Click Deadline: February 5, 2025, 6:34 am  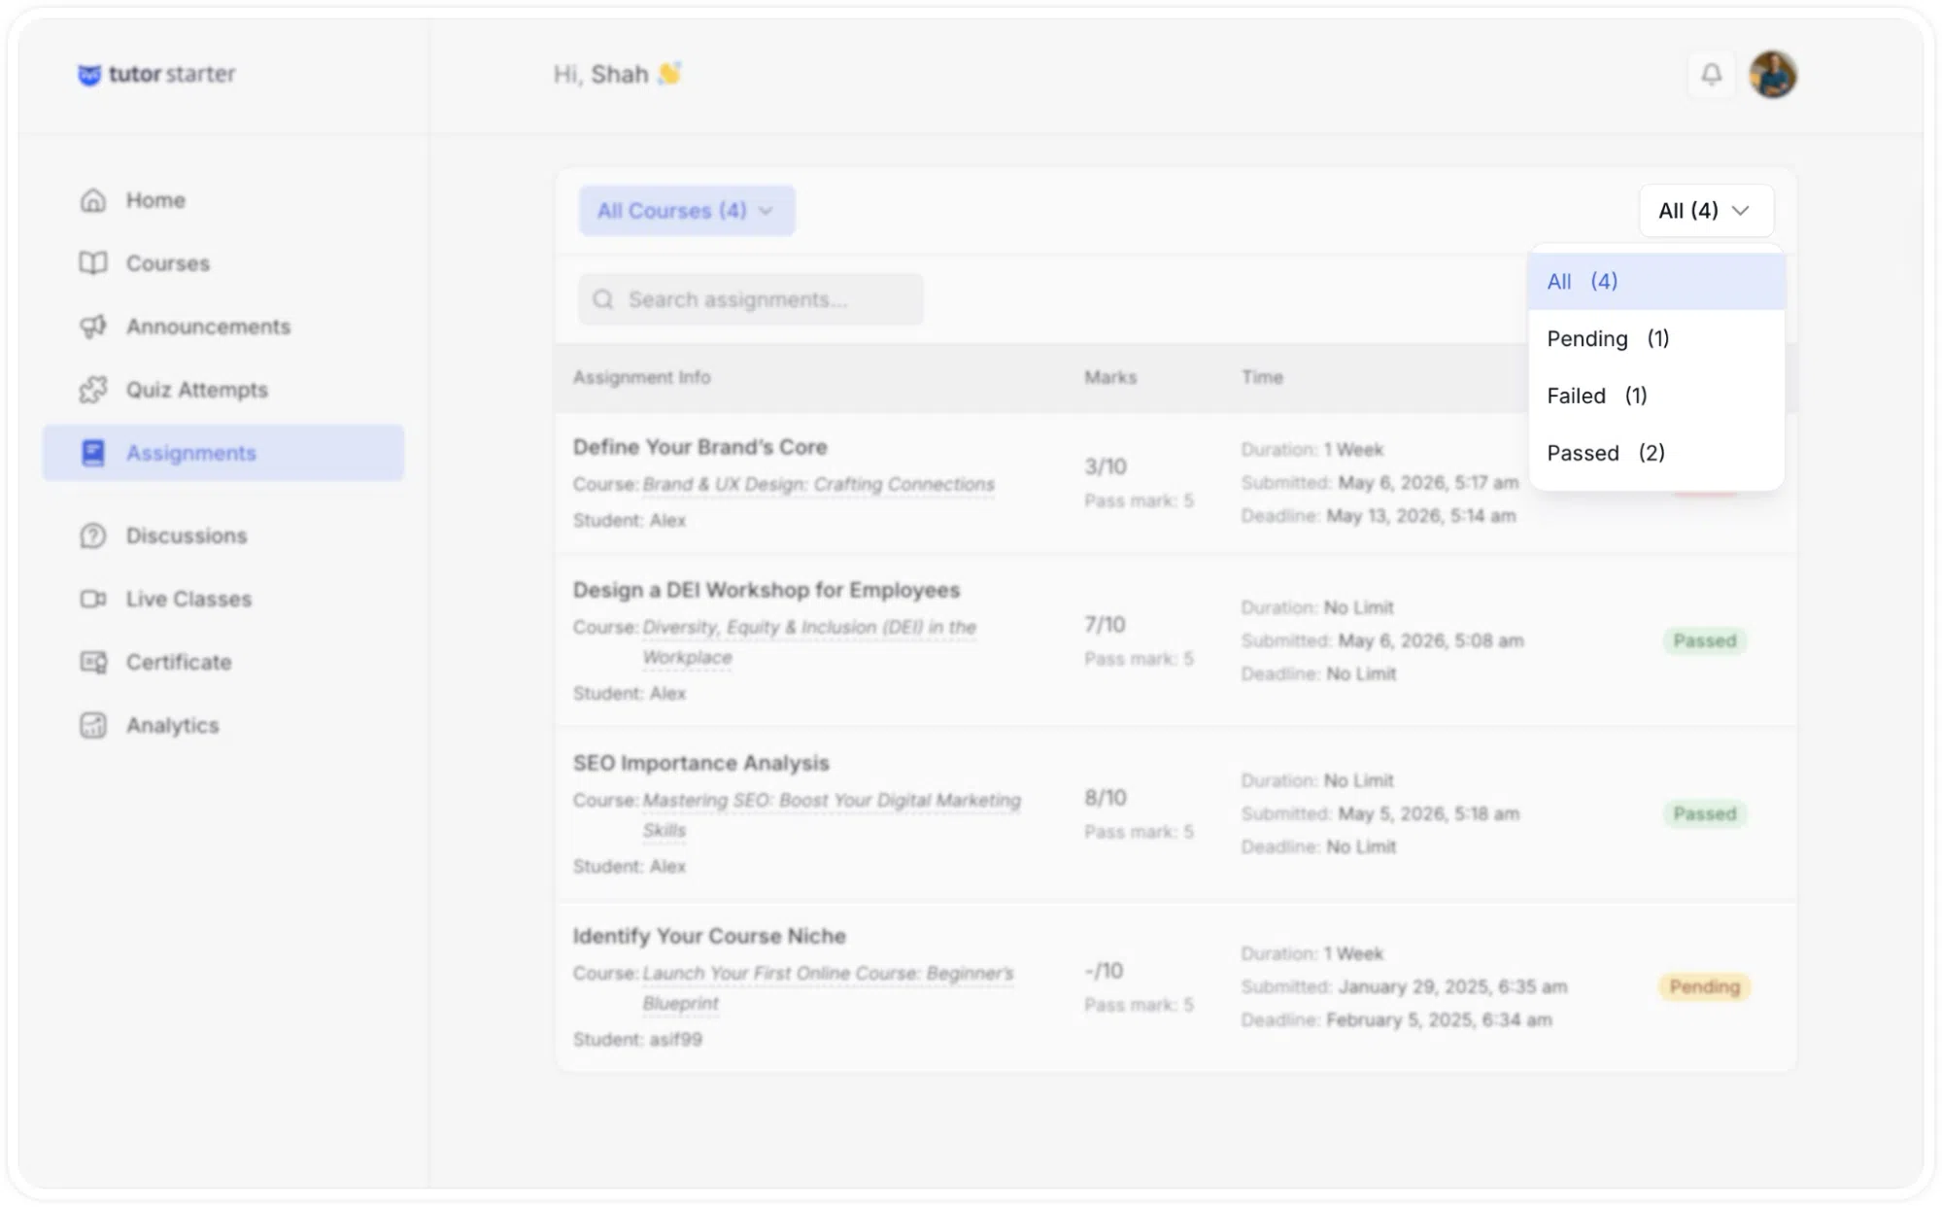(x=1396, y=1019)
